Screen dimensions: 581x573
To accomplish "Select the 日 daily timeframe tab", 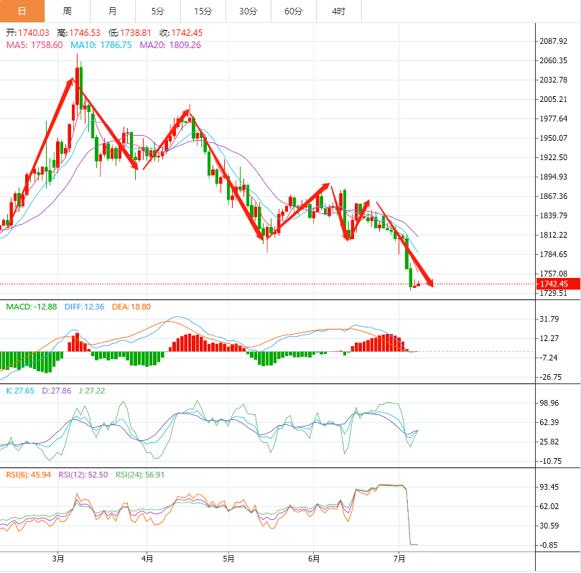I will click(x=22, y=11).
